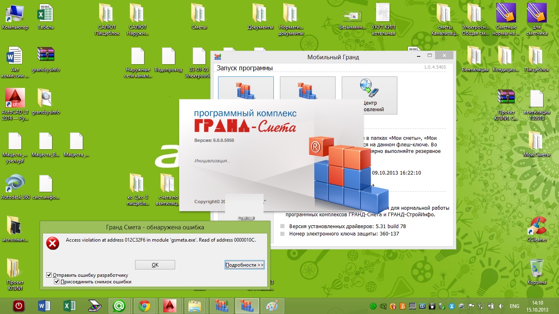Click OK in the error dialog
This screenshot has width=559, height=314.
click(155, 265)
